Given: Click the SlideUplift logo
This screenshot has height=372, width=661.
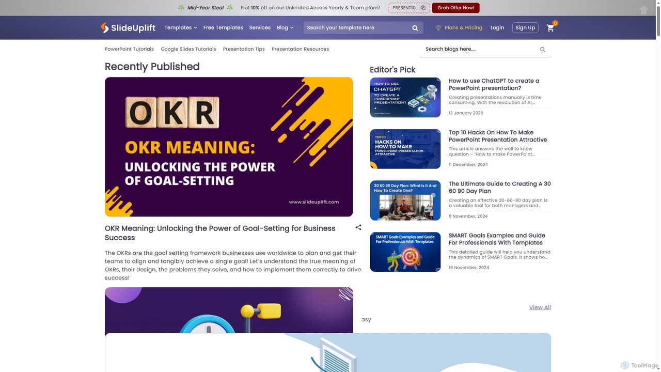Looking at the screenshot, I should (x=128, y=27).
